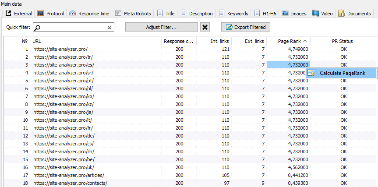Image resolution: width=378 pixels, height=187 pixels.
Task: Sort by the № column header
Action: [x=17, y=41]
